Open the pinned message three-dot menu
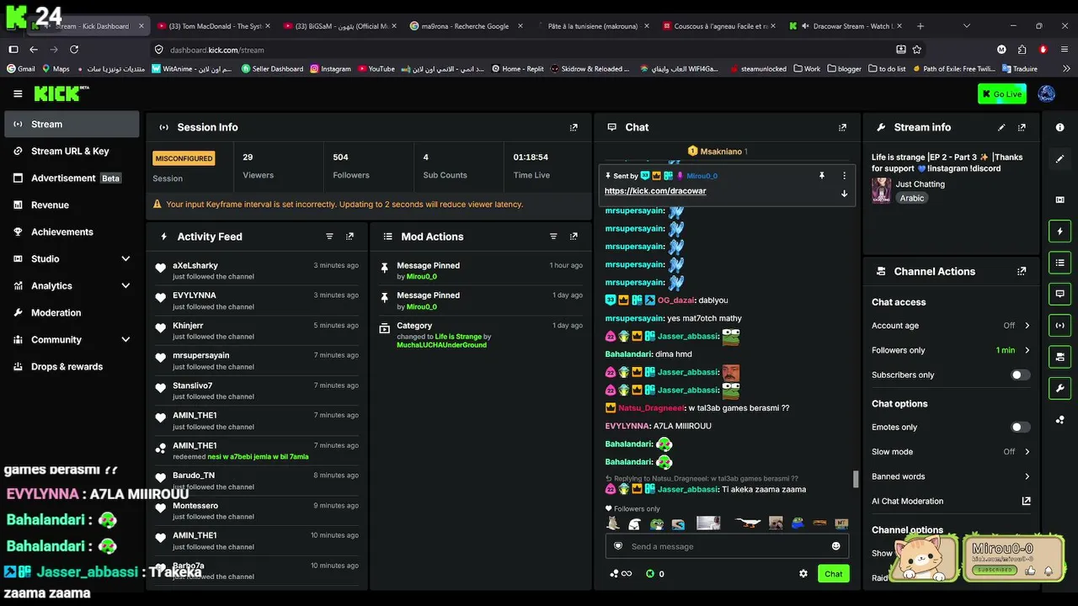This screenshot has width=1078, height=606. (844, 176)
